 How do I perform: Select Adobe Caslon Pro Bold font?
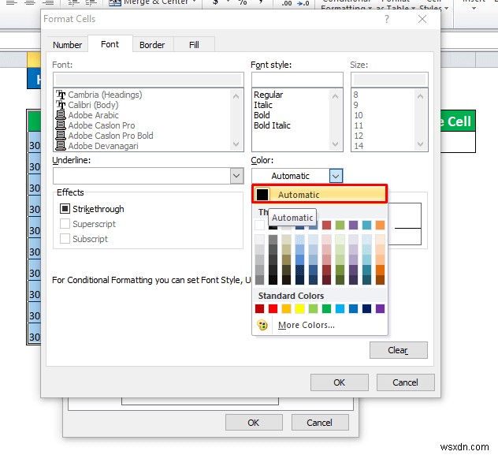[110, 136]
